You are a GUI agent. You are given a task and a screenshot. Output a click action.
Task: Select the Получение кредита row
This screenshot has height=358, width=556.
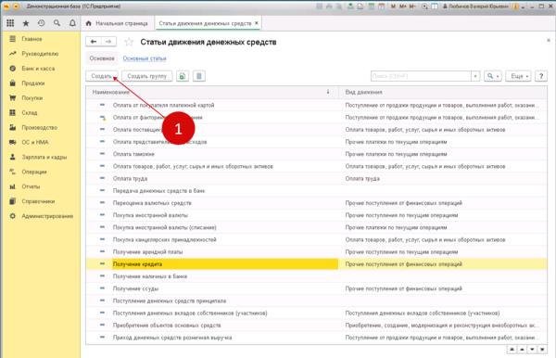316,264
